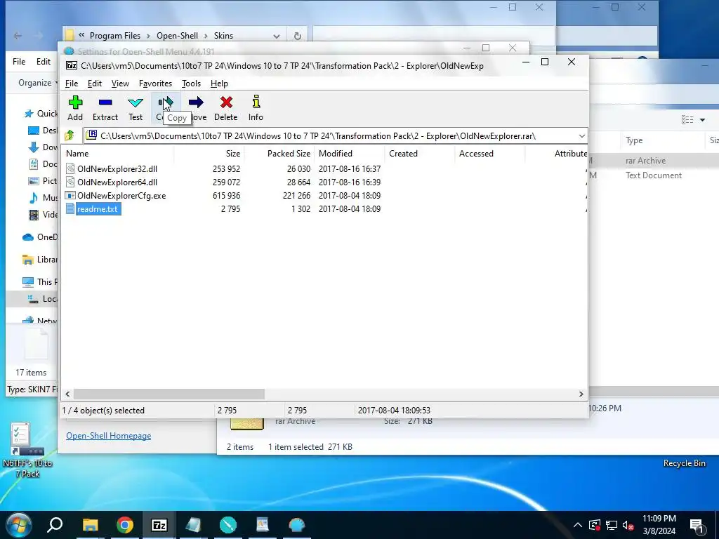Open the Windows Start orb
719x539 pixels.
(18, 525)
